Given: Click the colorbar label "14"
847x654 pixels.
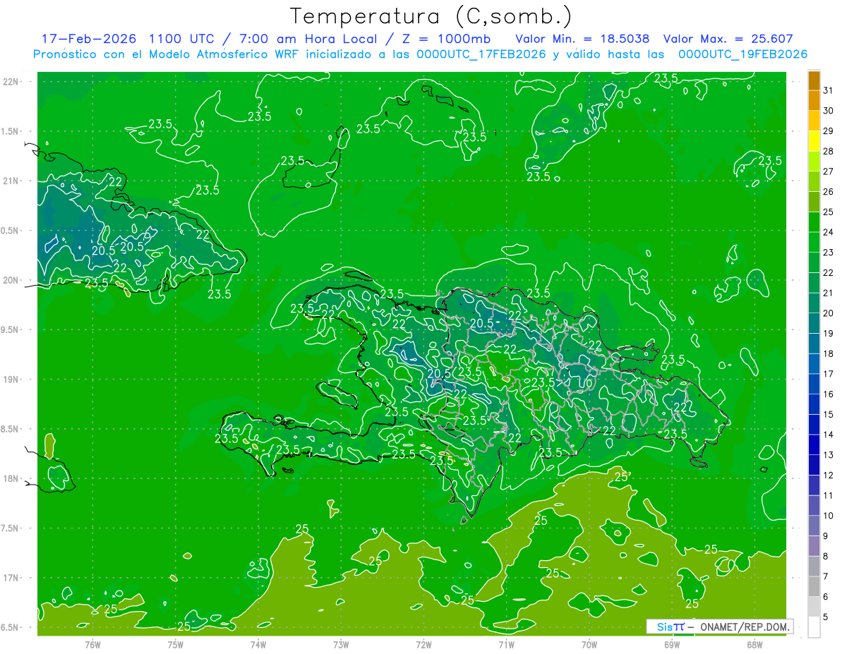Looking at the screenshot, I should point(829,435).
